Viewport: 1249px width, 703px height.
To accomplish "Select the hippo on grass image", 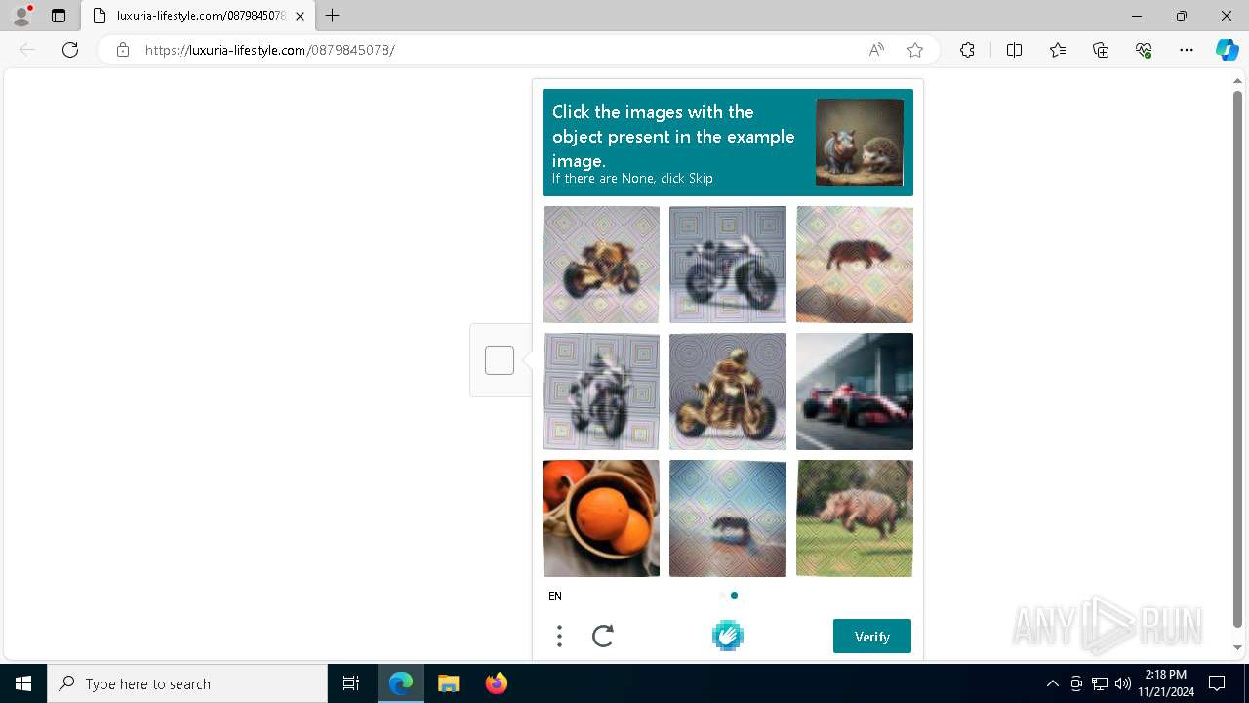I will [x=855, y=518].
